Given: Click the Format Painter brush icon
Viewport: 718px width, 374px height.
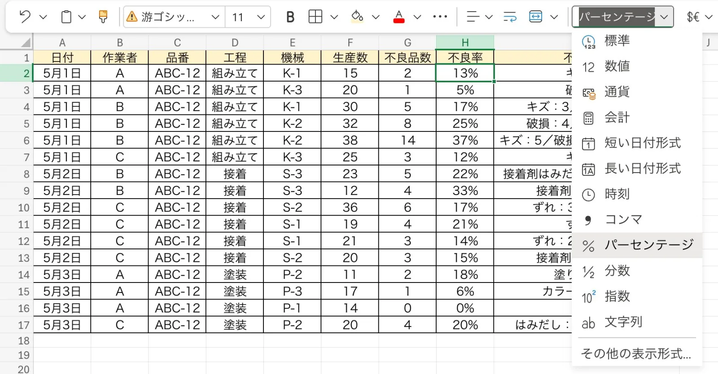Looking at the screenshot, I should point(103,17).
